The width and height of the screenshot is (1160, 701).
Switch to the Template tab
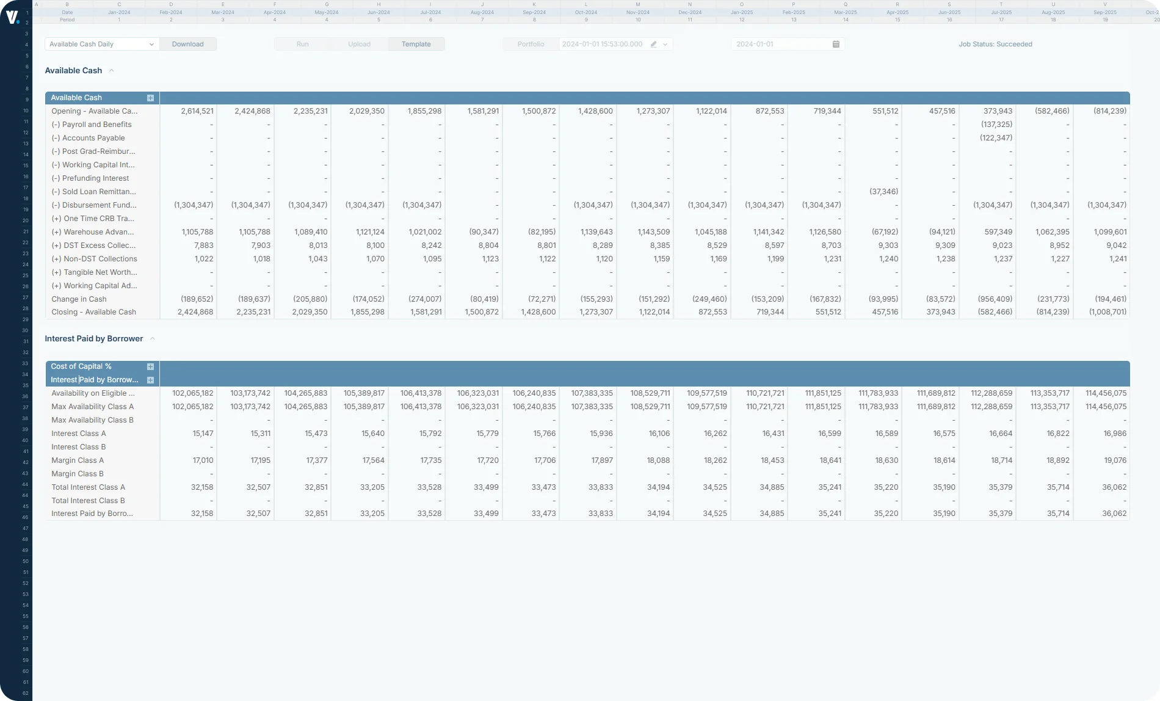click(x=416, y=44)
